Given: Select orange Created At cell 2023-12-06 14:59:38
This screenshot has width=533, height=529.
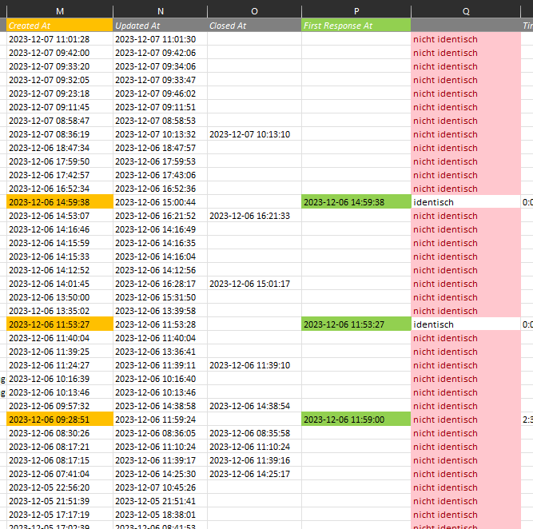Looking at the screenshot, I should point(60,202).
